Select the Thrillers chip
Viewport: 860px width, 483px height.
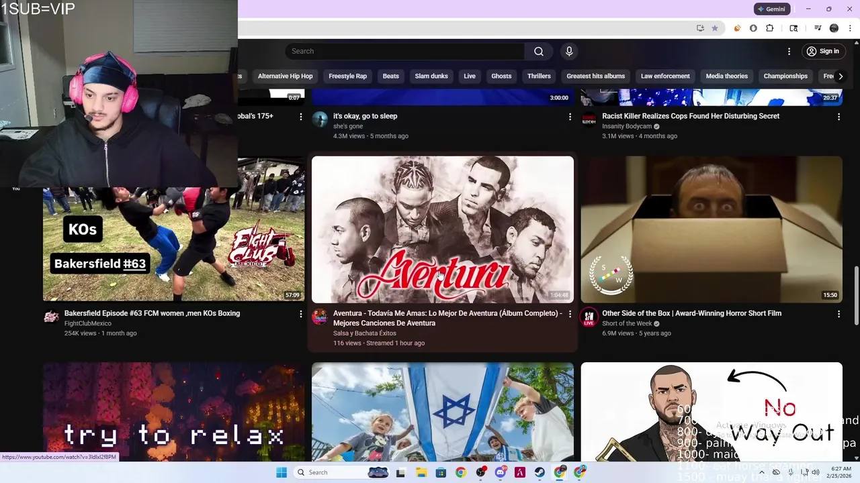tap(539, 76)
